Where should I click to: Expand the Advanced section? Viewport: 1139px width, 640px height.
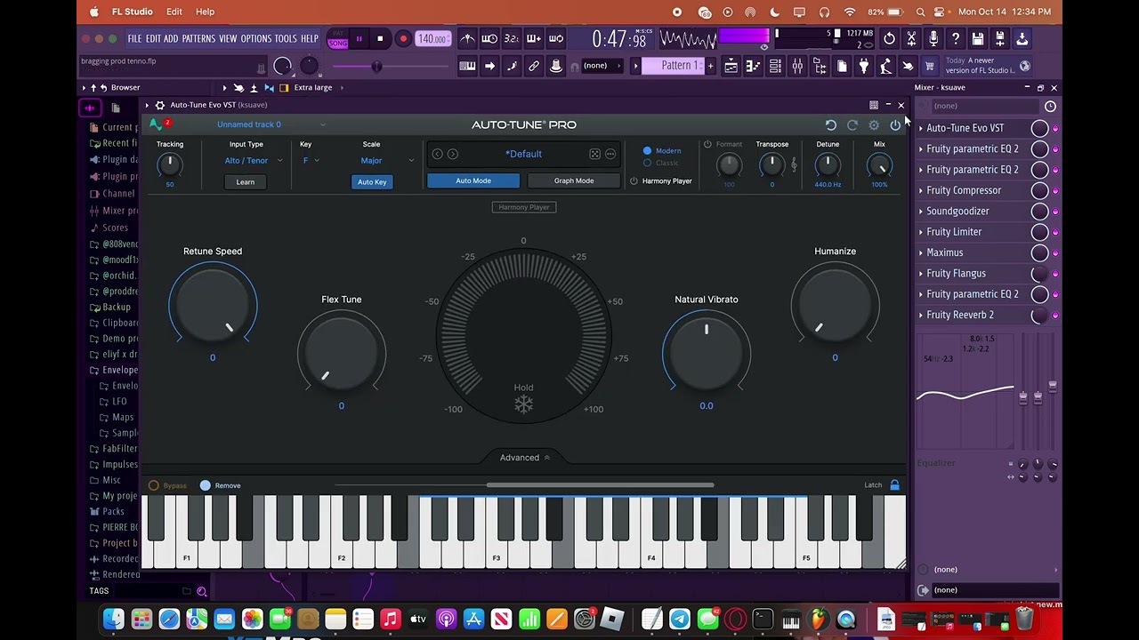point(525,458)
